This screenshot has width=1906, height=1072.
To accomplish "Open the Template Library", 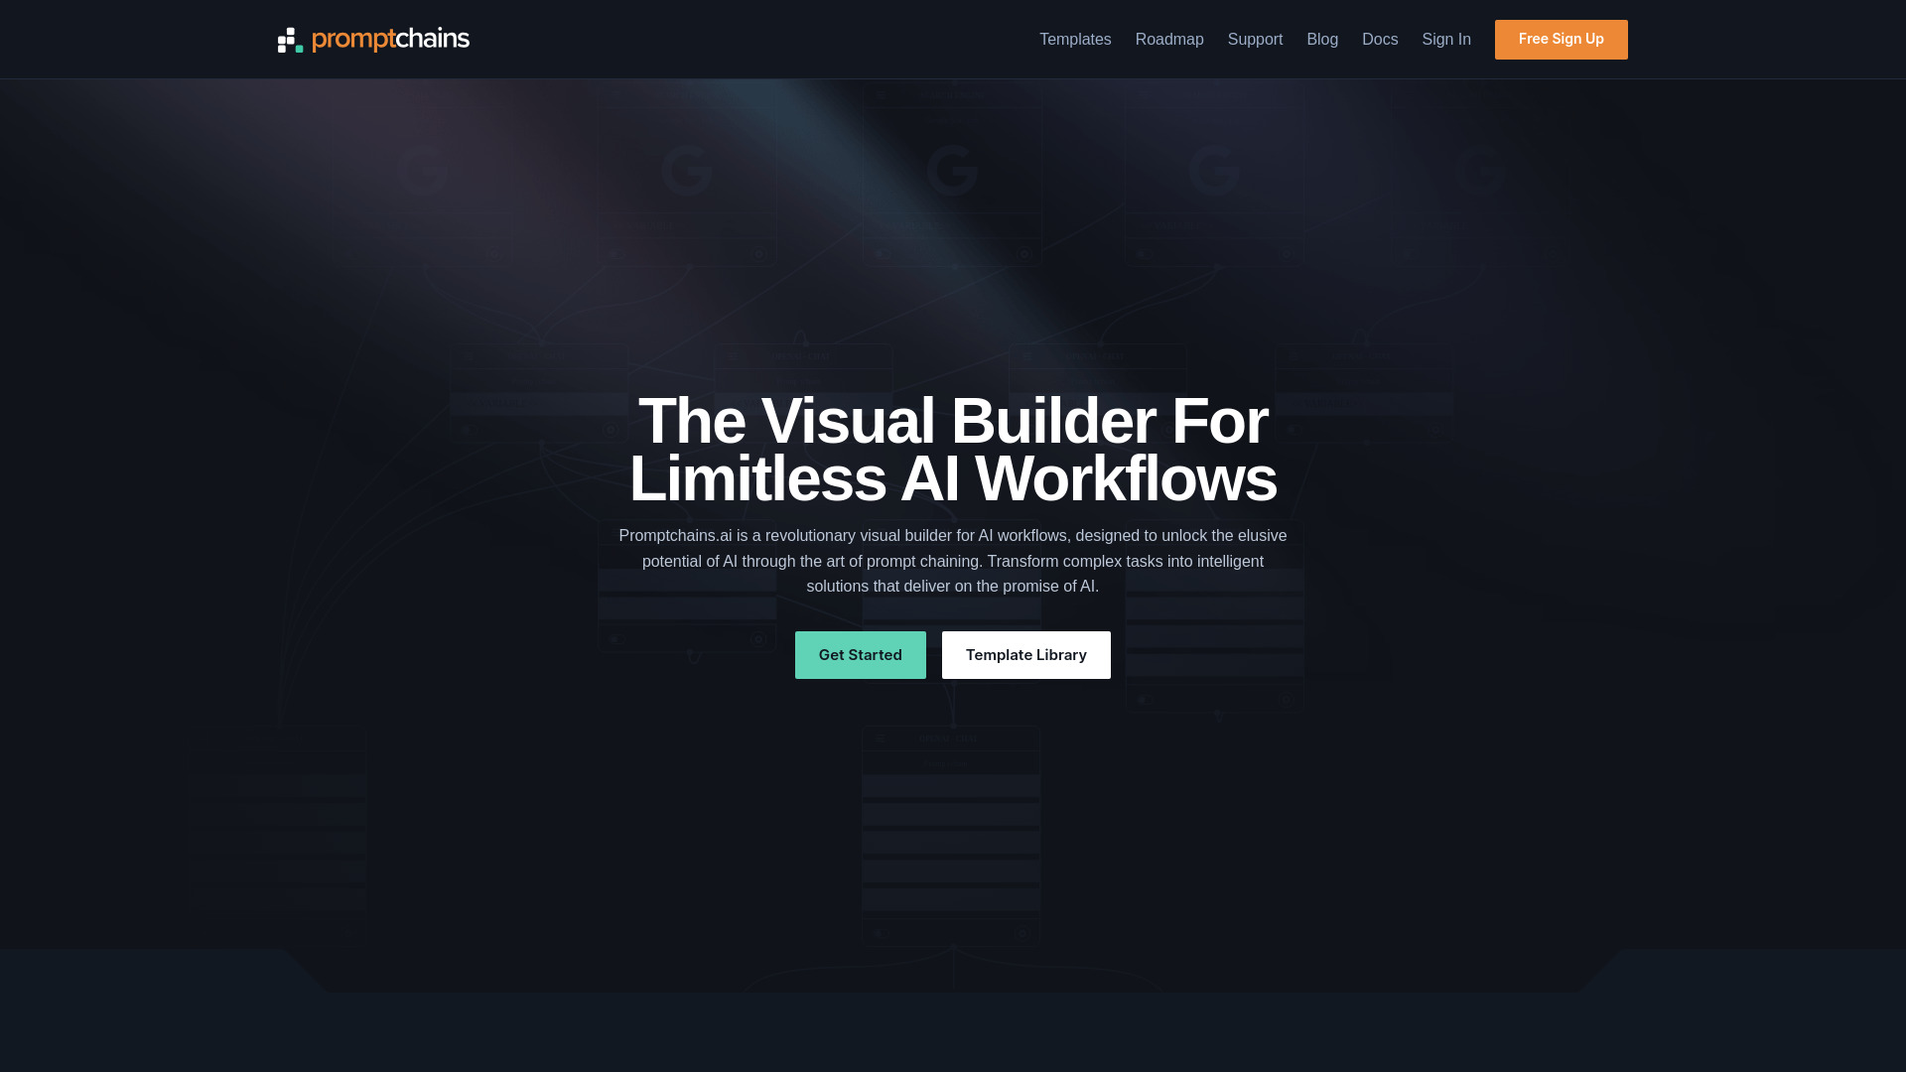I will pos(1026,654).
